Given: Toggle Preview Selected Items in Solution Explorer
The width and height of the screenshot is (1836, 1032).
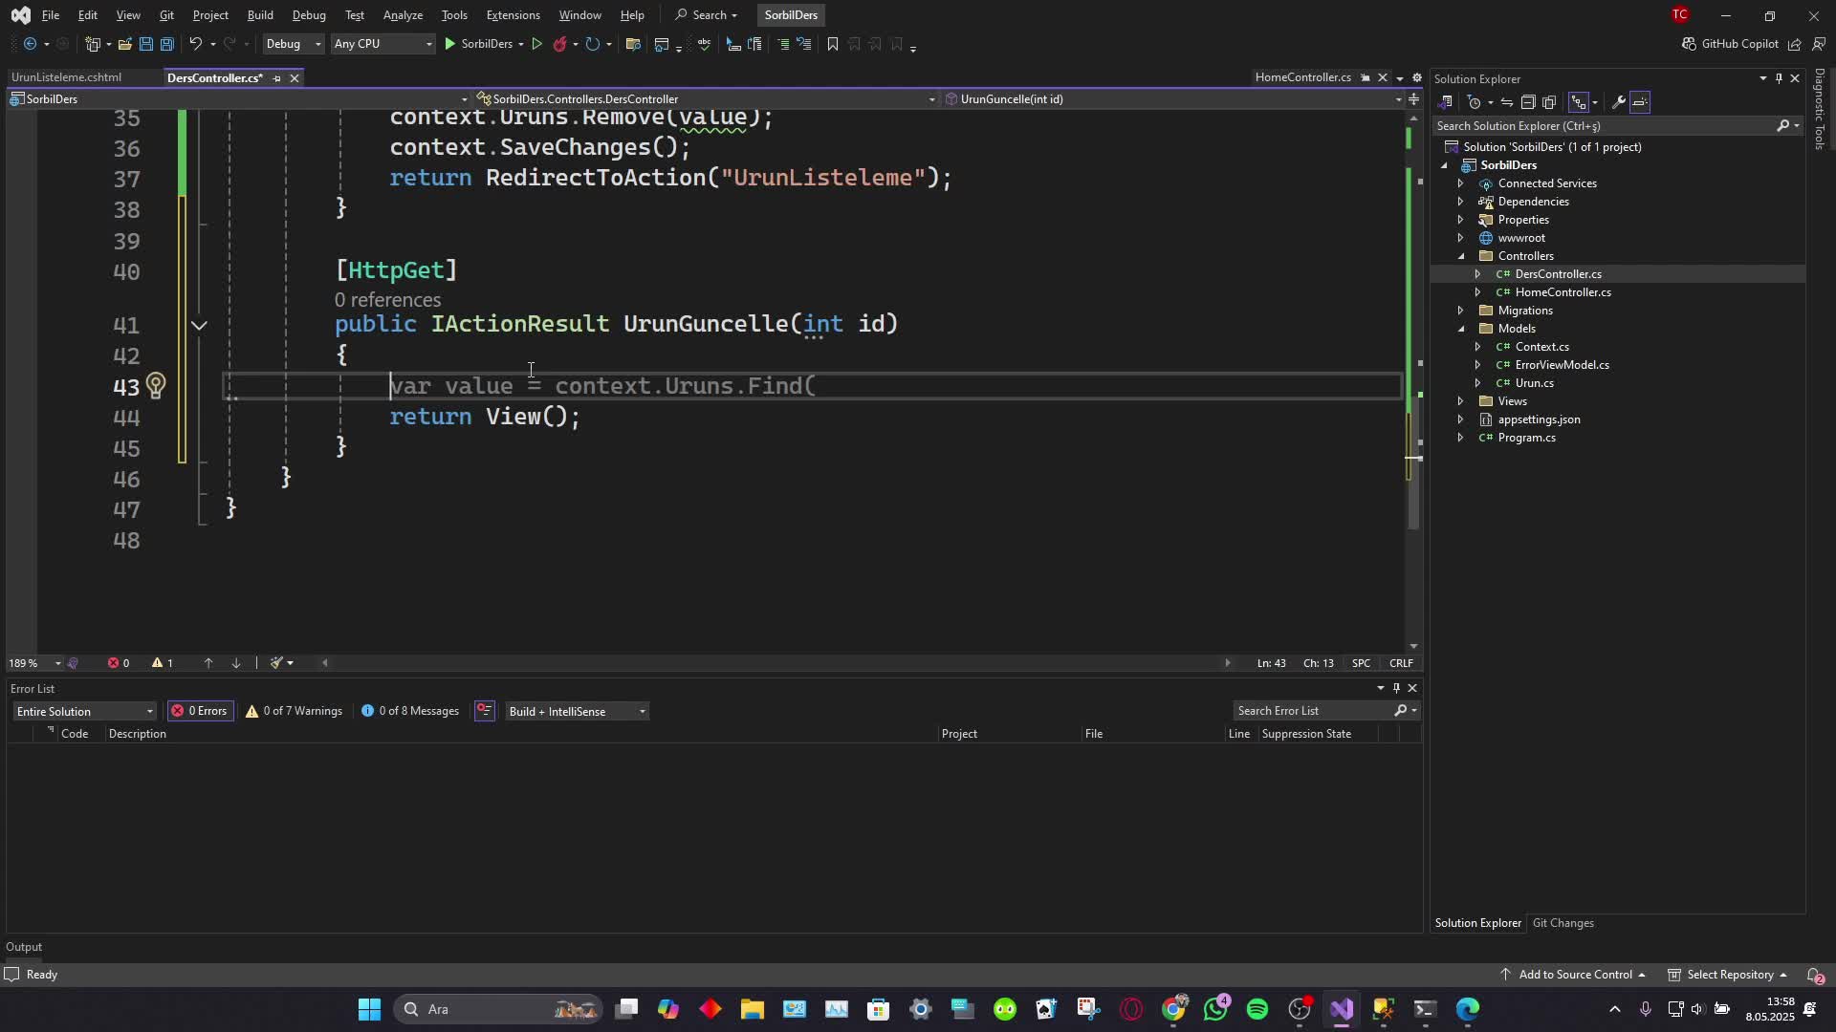Looking at the screenshot, I should pyautogui.click(x=1640, y=102).
